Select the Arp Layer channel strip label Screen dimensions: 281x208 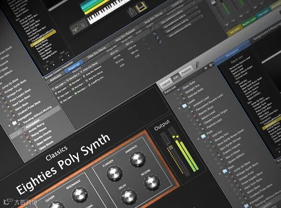coord(234,31)
